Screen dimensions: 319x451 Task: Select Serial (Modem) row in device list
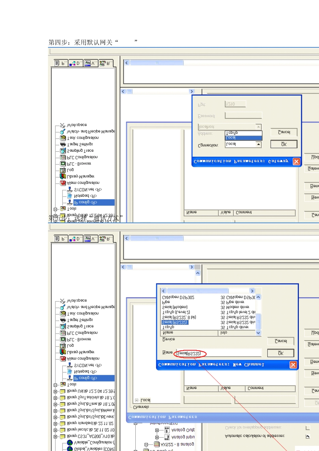tap(175, 307)
